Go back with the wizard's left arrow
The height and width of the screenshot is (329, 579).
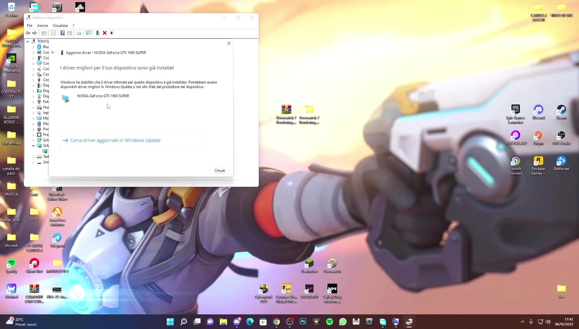53,53
